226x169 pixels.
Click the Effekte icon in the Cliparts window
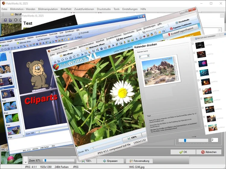[76, 38]
